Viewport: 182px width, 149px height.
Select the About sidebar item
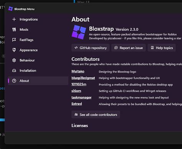[38, 81]
